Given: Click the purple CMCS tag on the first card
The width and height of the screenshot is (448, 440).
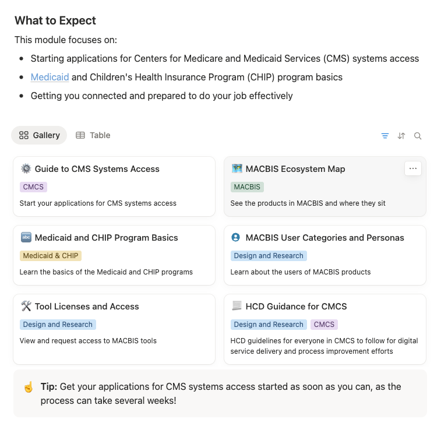Looking at the screenshot, I should [34, 187].
